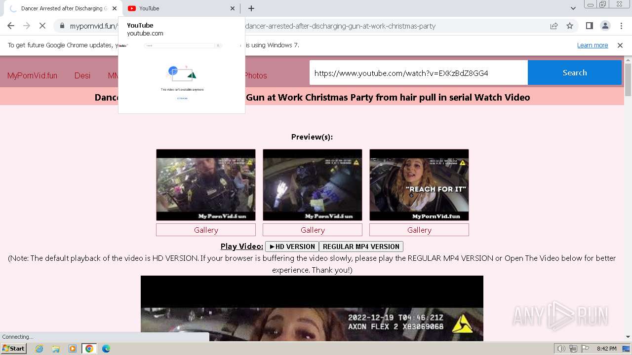The height and width of the screenshot is (355, 632).
Task: Bookmark this page with the star icon
Action: (x=570, y=26)
